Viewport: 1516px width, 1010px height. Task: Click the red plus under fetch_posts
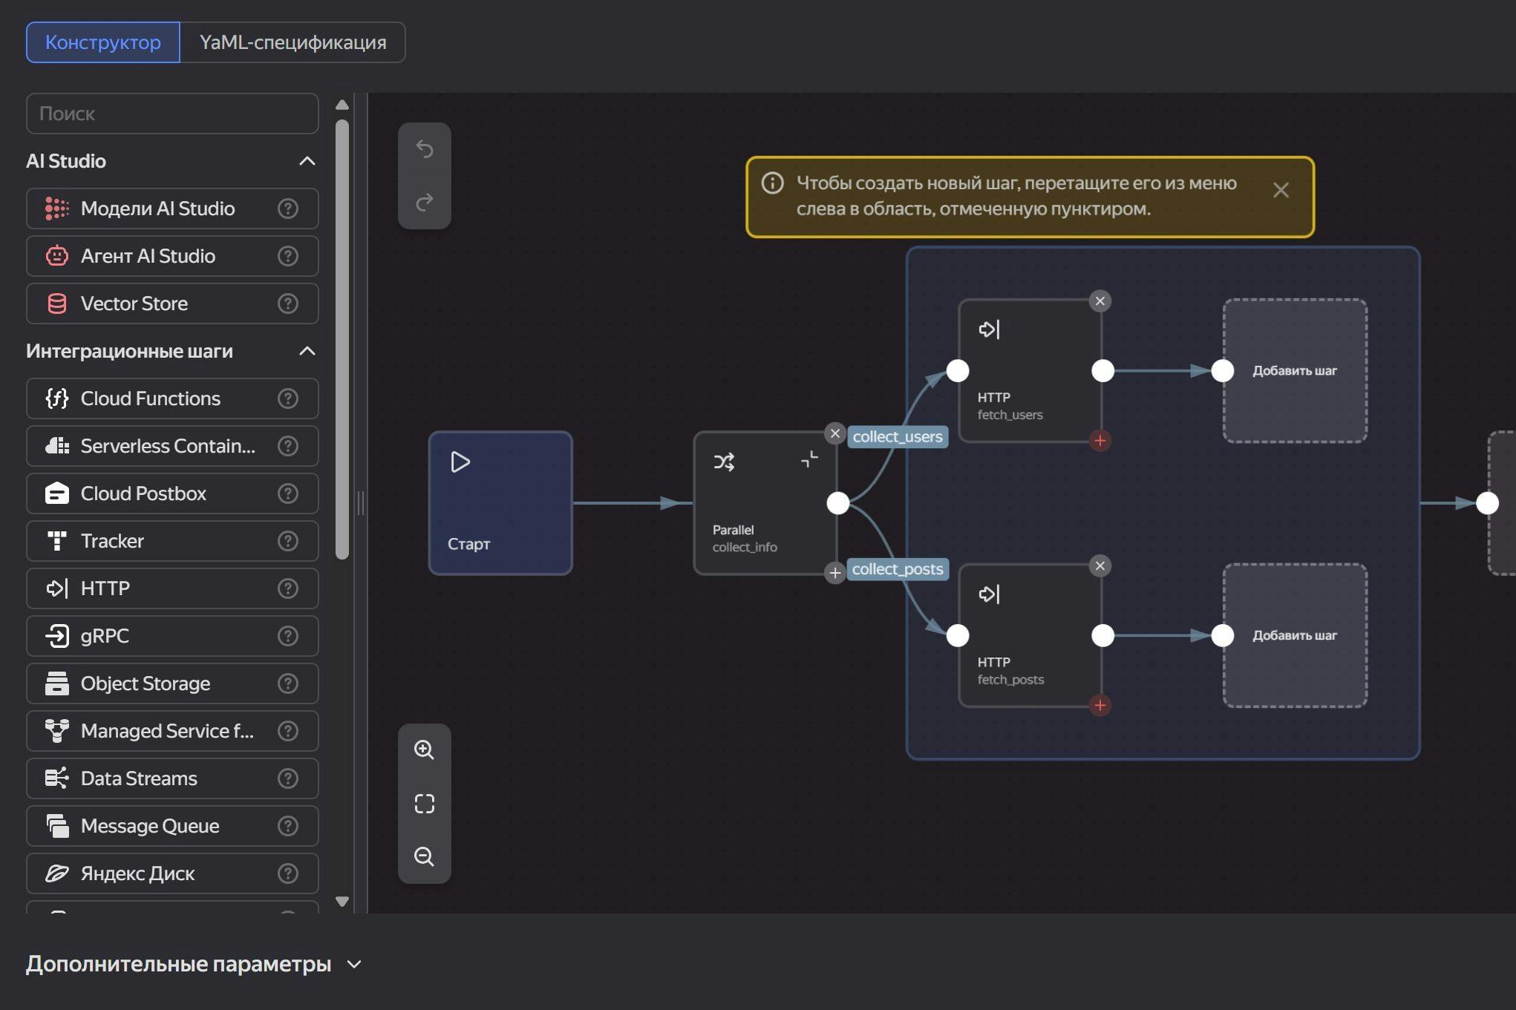[x=1100, y=705]
